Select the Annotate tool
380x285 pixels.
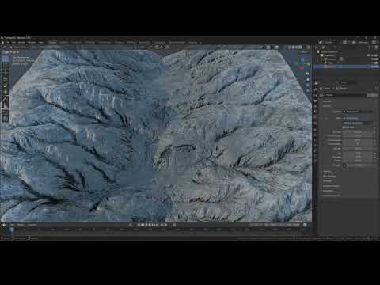click(5, 99)
